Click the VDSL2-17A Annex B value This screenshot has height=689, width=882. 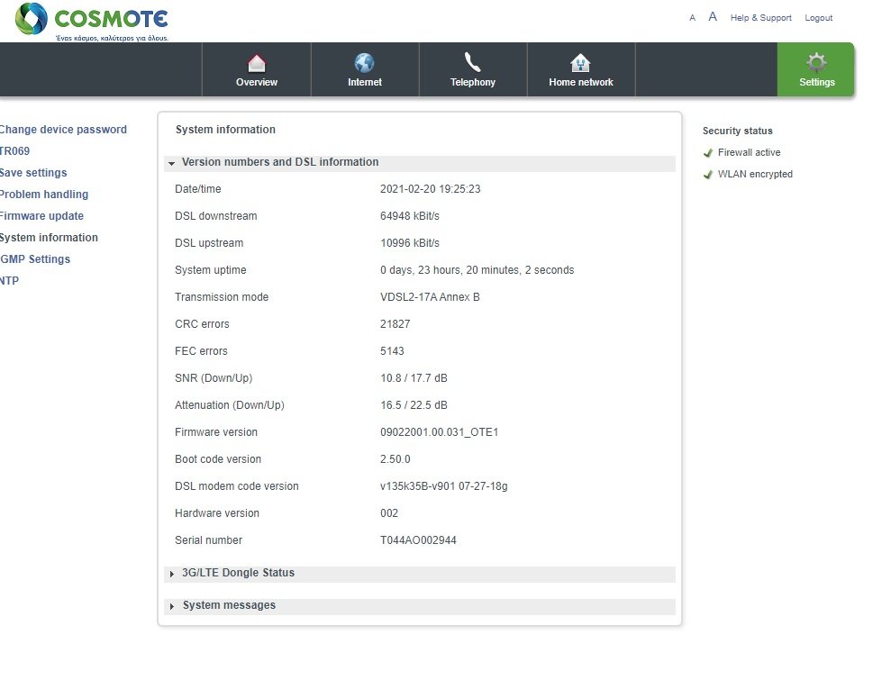[430, 297]
